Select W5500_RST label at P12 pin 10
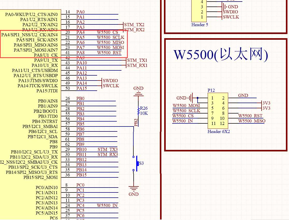 (x=250, y=116)
